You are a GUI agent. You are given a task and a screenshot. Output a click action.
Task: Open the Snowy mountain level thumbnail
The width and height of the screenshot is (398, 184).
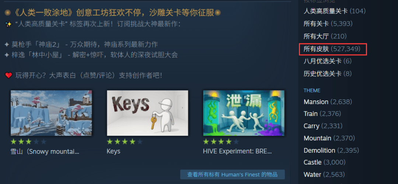point(51,113)
